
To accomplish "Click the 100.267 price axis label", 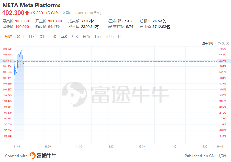I will [7, 89].
